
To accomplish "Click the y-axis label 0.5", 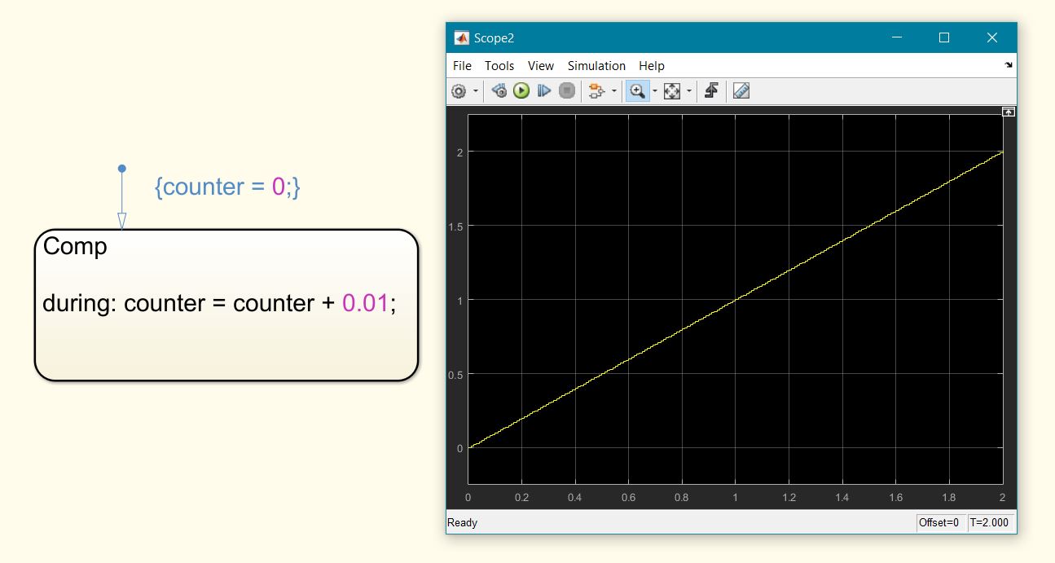I will click(456, 374).
